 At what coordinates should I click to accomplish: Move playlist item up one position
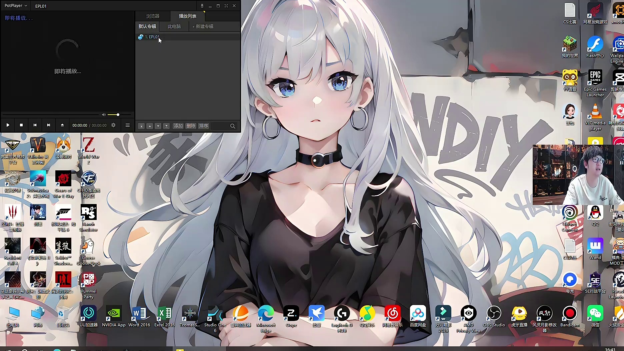click(x=150, y=126)
